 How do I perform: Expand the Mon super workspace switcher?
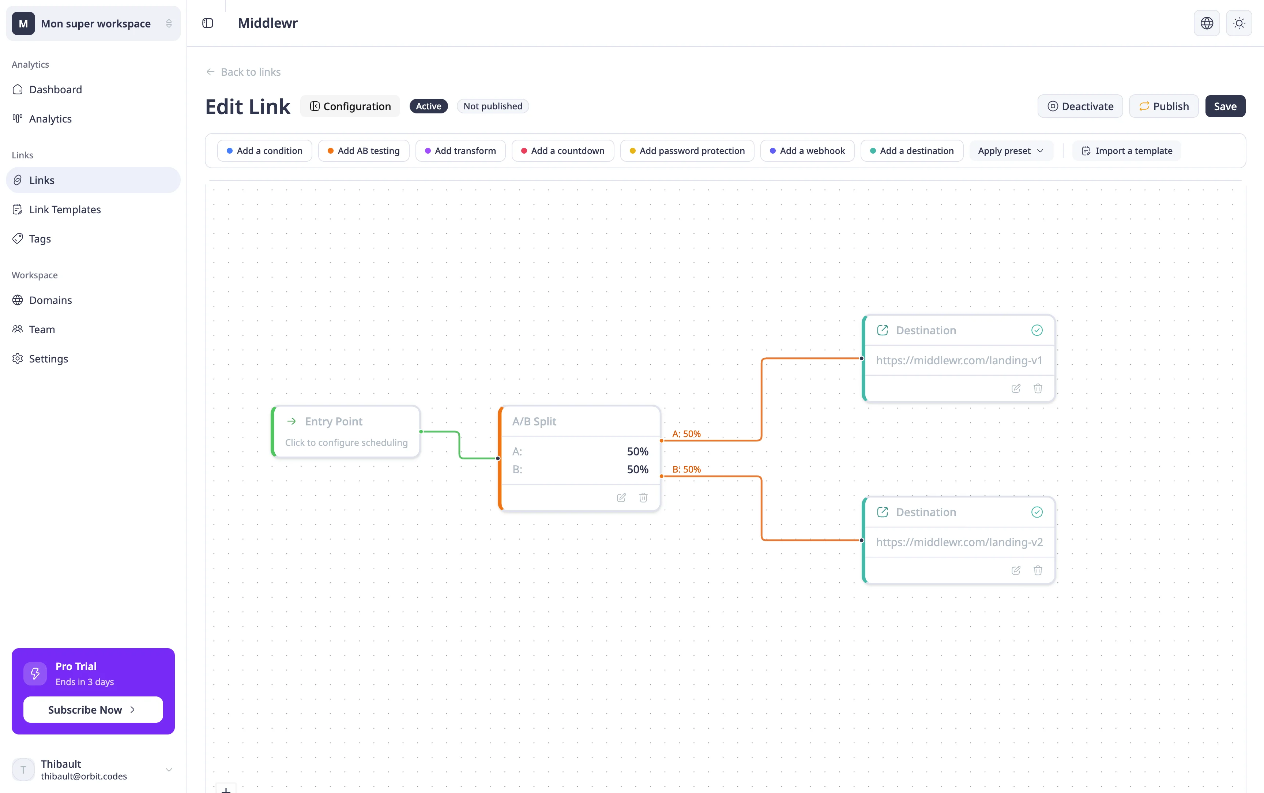point(93,24)
